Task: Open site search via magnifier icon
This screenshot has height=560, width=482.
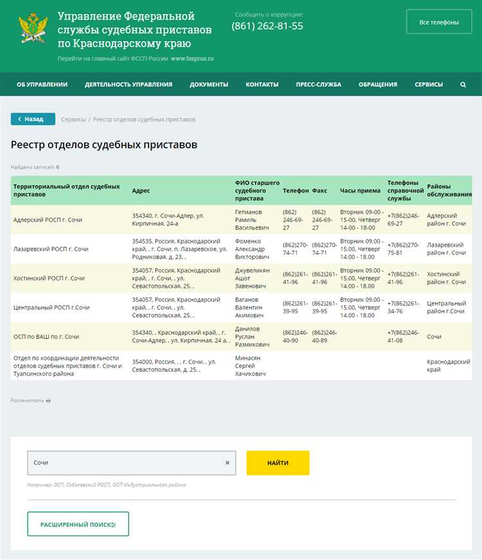Action: click(x=463, y=84)
